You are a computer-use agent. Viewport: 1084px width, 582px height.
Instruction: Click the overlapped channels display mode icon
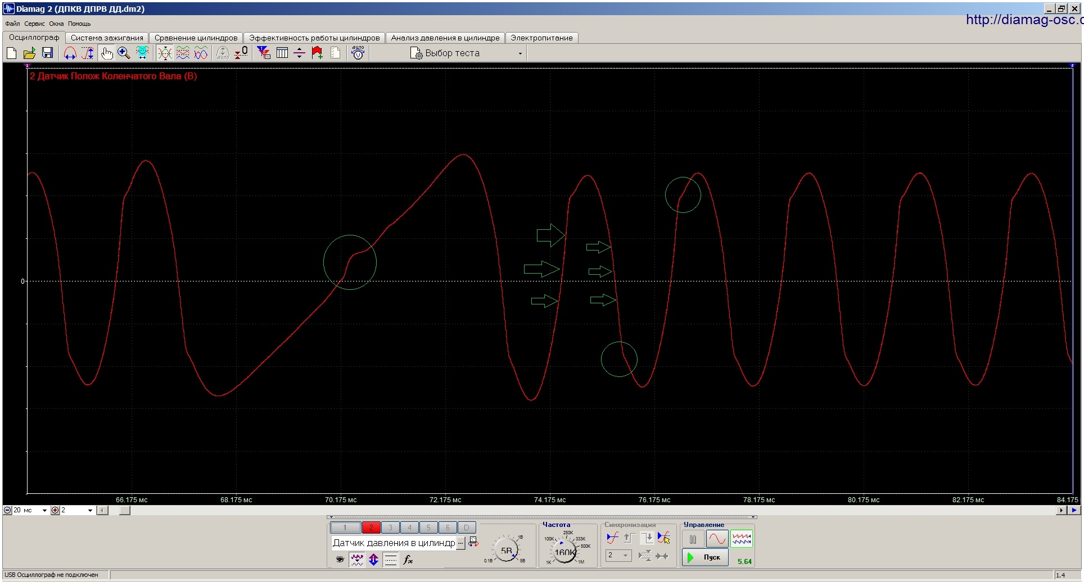pyautogui.click(x=165, y=53)
